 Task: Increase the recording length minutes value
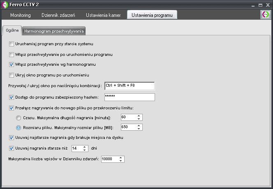click(139, 116)
